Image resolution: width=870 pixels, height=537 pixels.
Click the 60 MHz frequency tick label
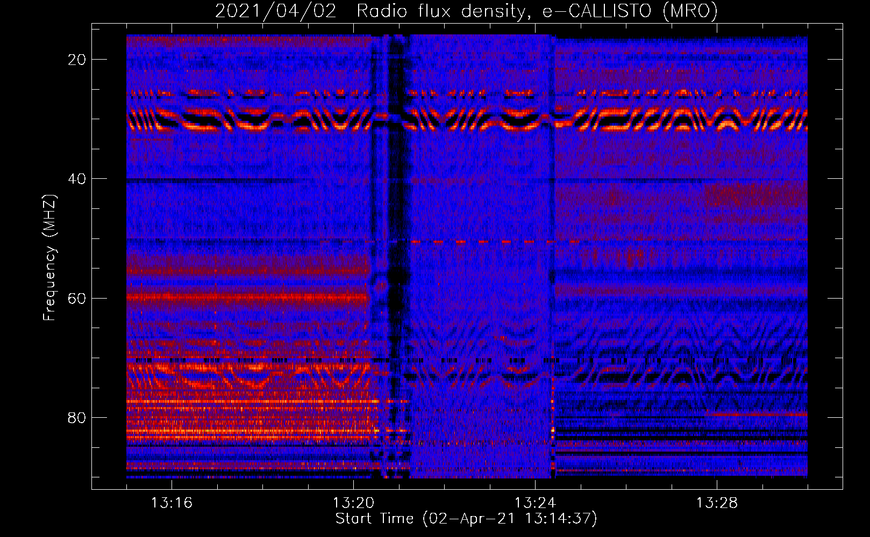pos(77,298)
